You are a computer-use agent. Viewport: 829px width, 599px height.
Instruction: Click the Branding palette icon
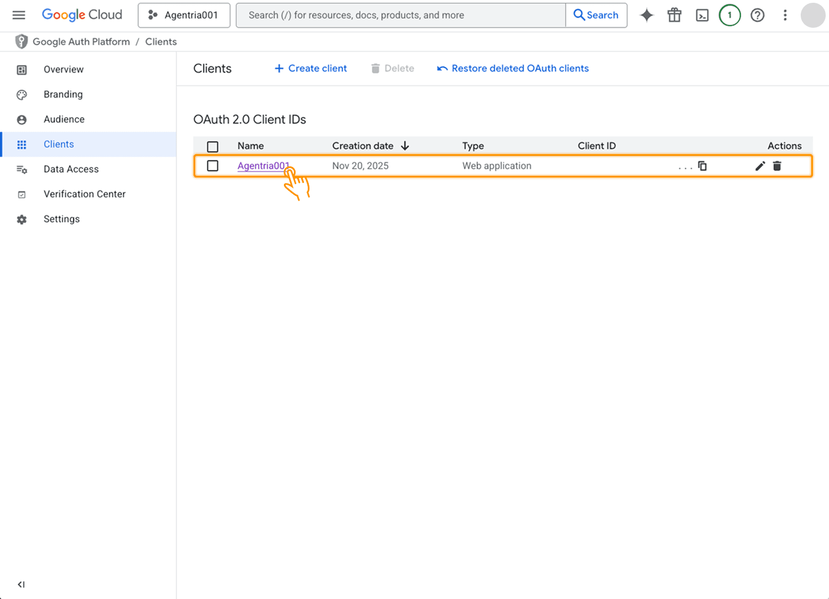click(22, 95)
